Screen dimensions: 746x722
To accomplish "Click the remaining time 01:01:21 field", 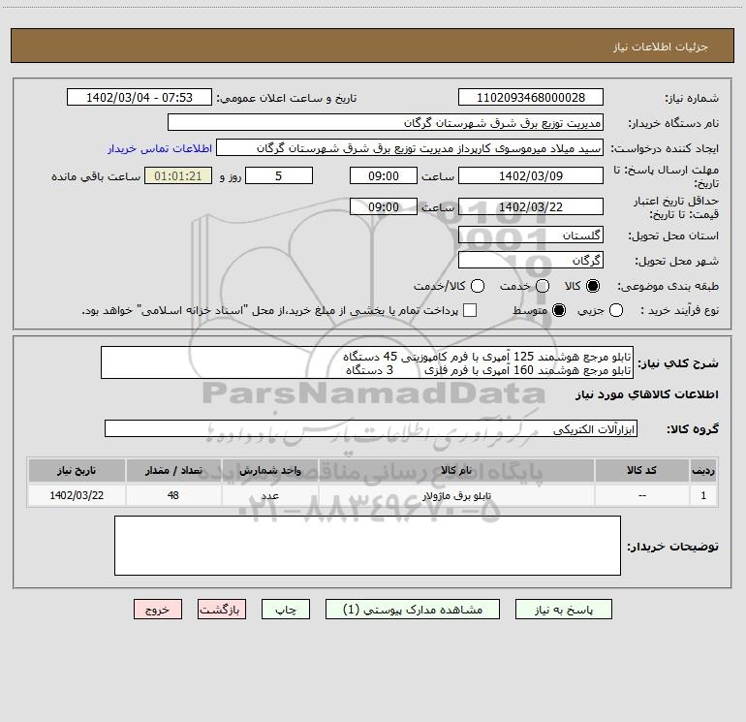I will (x=178, y=175).
